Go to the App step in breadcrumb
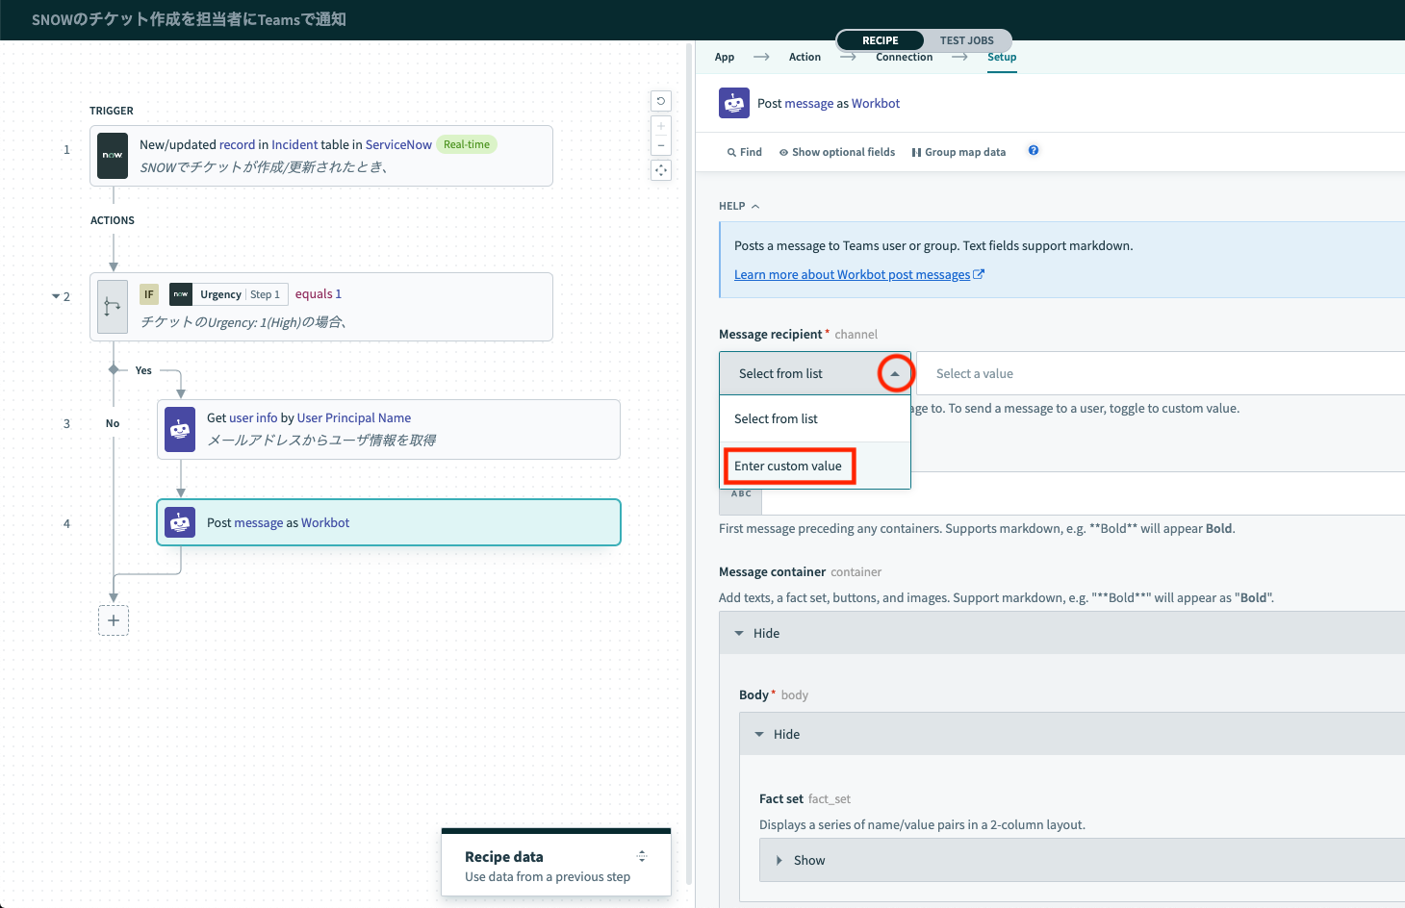 coord(725,57)
